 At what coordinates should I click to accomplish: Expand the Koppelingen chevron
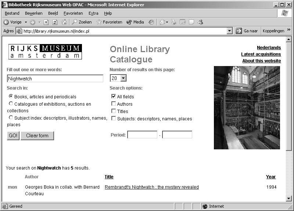click(289, 30)
